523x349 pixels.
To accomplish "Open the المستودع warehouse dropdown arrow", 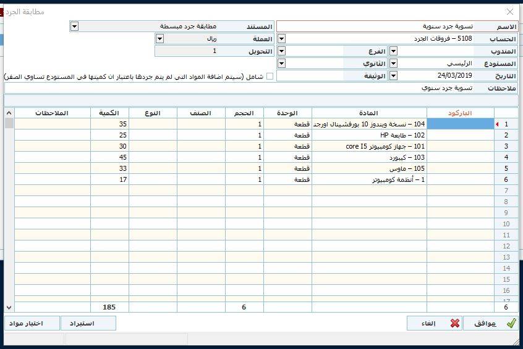I will (x=394, y=64).
